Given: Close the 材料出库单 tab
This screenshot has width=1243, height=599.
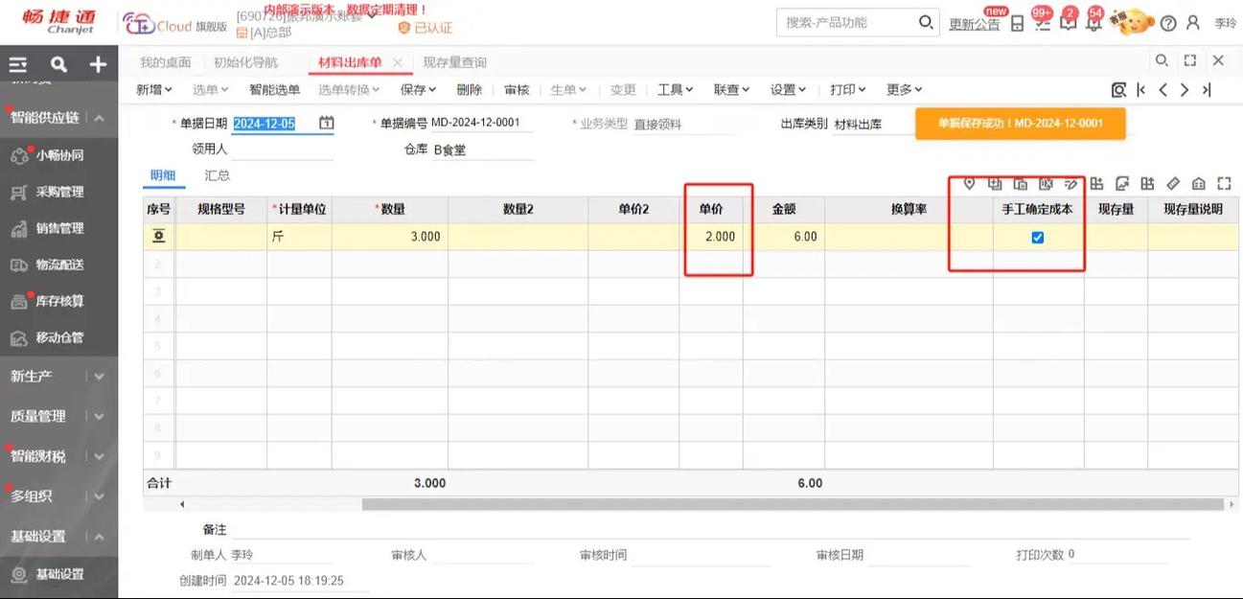Looking at the screenshot, I should (x=398, y=62).
